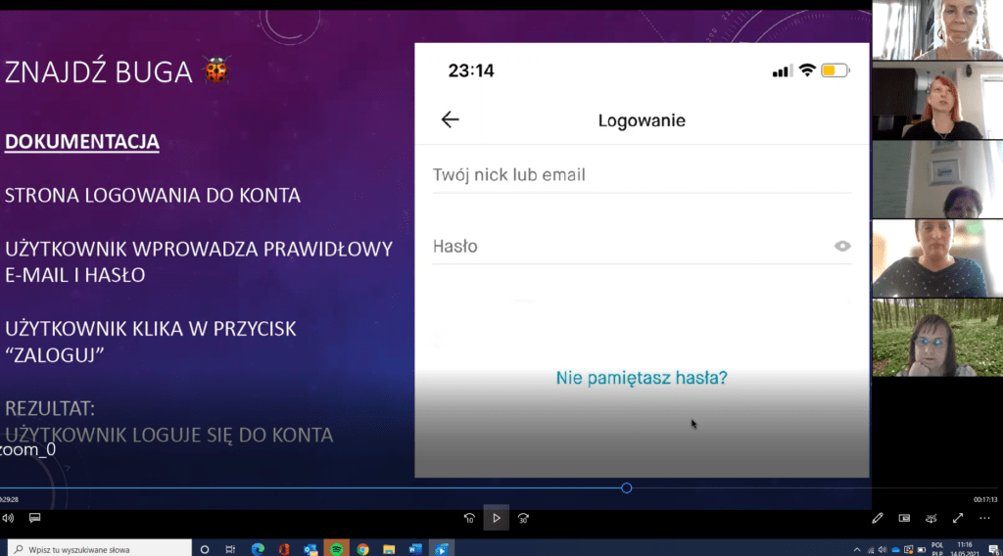The width and height of the screenshot is (1003, 556).
Task: Open the player's three-dot more menu
Action: pyautogui.click(x=984, y=518)
